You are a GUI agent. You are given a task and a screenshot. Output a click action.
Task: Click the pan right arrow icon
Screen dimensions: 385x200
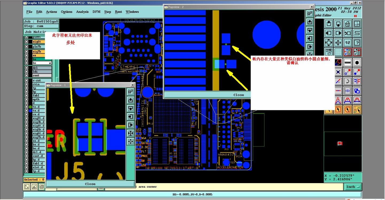pos(338,33)
